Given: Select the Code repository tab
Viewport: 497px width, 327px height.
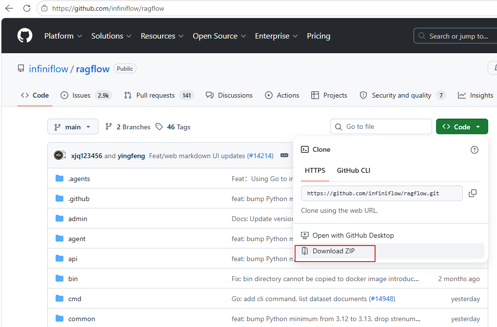Looking at the screenshot, I should [35, 95].
